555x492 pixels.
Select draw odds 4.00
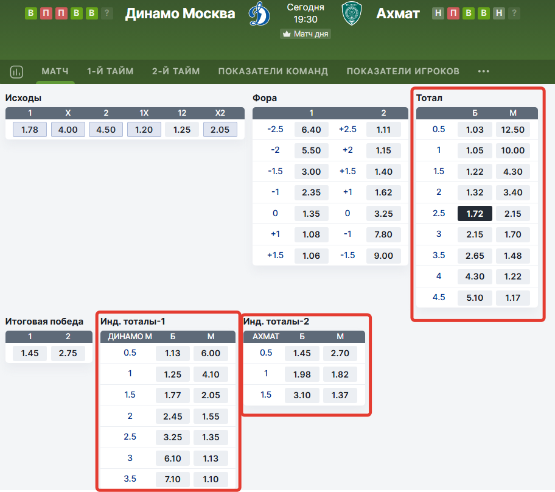pos(68,130)
